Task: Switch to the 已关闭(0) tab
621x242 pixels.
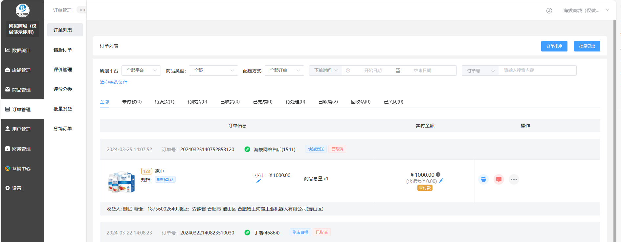Action: (x=393, y=102)
